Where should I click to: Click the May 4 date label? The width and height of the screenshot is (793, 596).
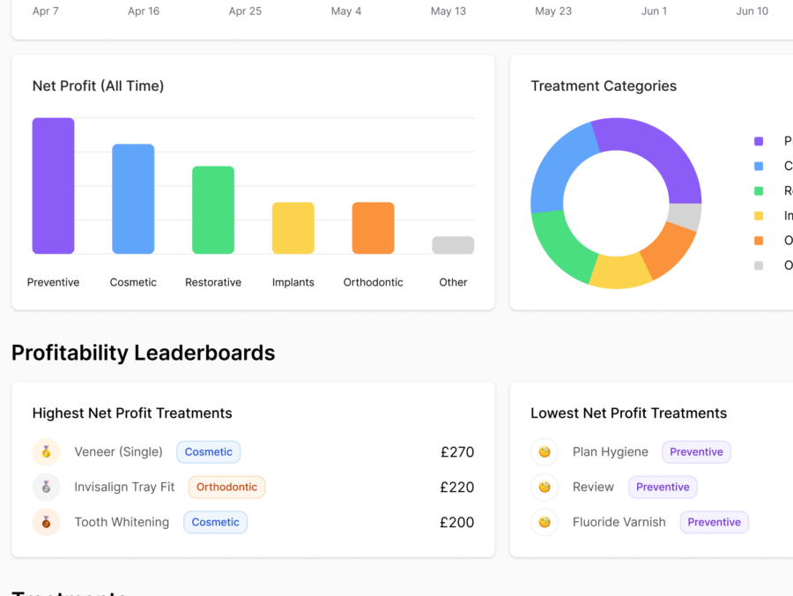tap(346, 11)
